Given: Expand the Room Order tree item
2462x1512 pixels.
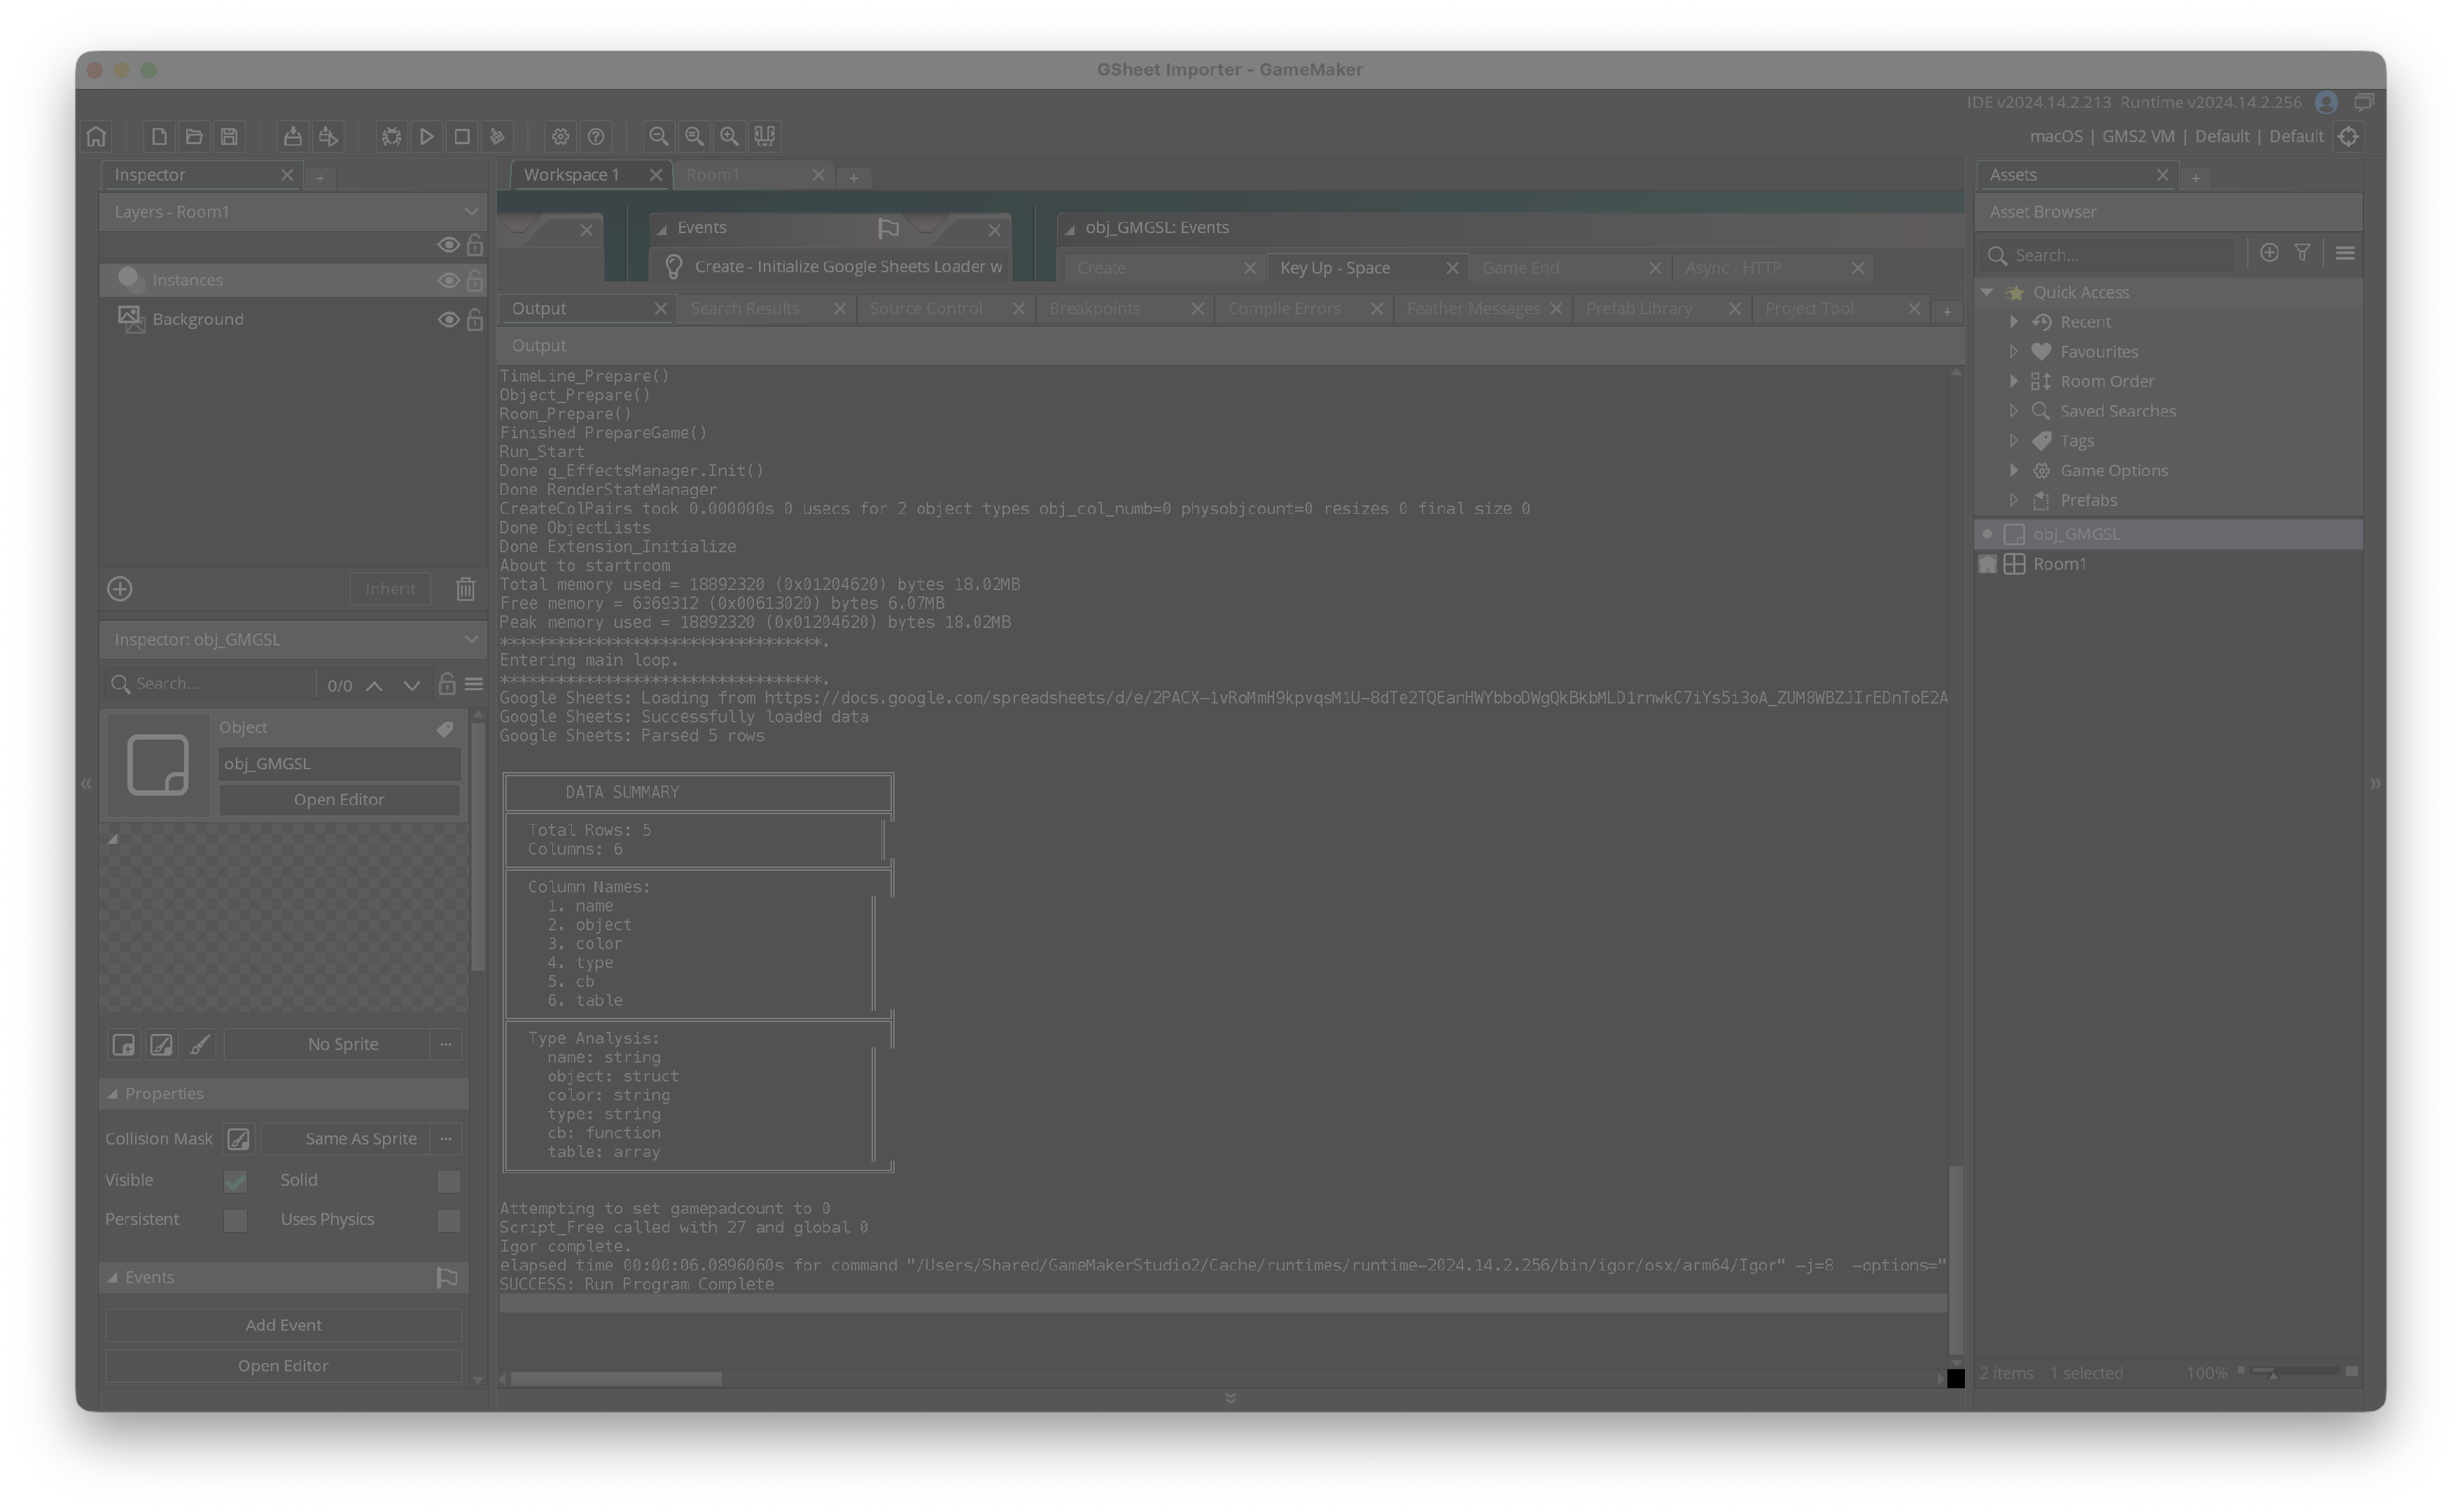Looking at the screenshot, I should (x=2014, y=381).
